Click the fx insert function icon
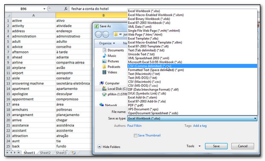The width and height of the screenshot is (265, 161). click(x=66, y=8)
